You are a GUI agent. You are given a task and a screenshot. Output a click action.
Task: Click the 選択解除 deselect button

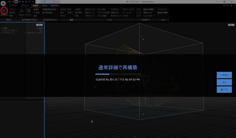[x=78, y=13]
